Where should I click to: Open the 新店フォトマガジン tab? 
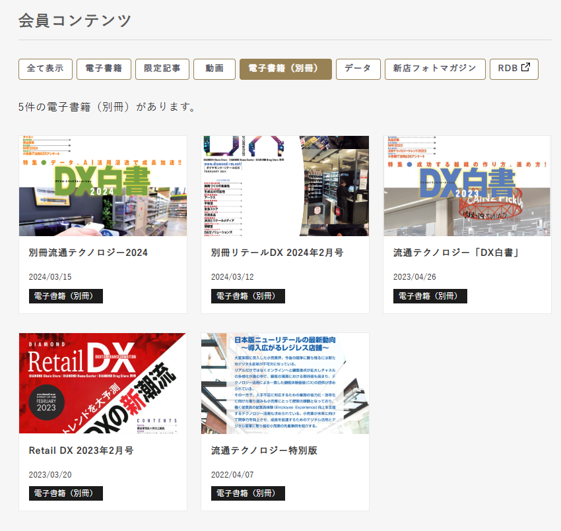tap(435, 69)
